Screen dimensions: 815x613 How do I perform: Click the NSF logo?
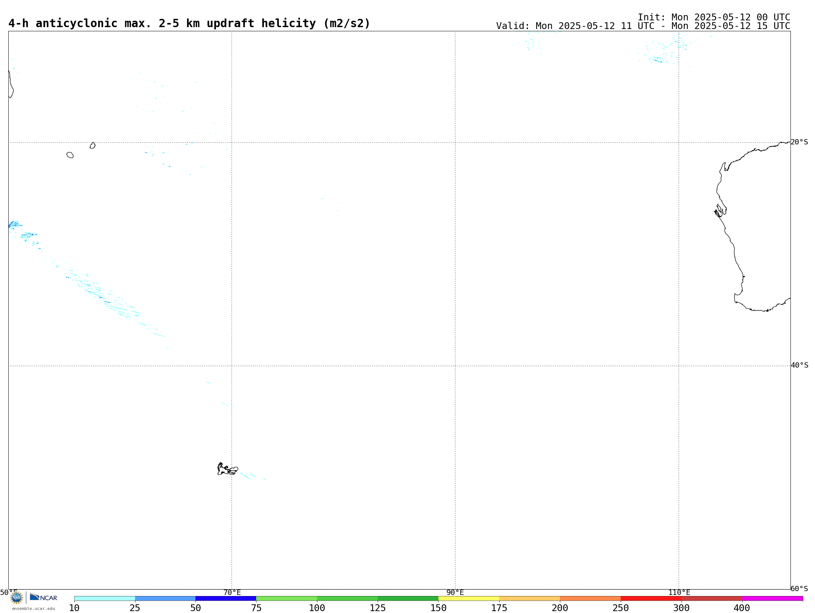pyautogui.click(x=17, y=597)
